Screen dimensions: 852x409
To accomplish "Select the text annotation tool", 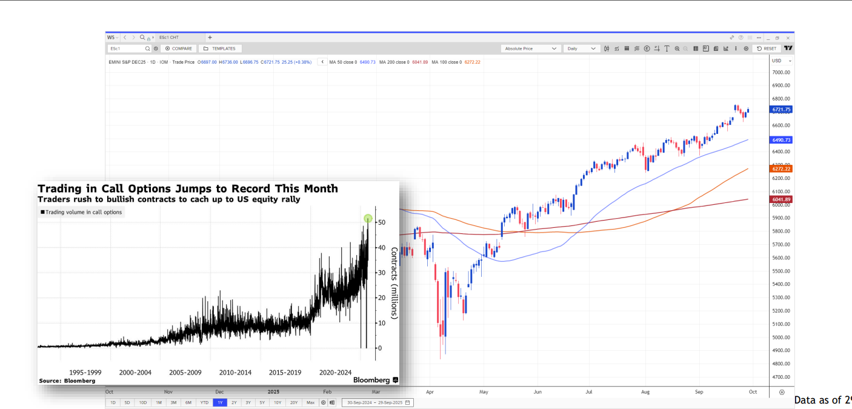I will click(667, 48).
